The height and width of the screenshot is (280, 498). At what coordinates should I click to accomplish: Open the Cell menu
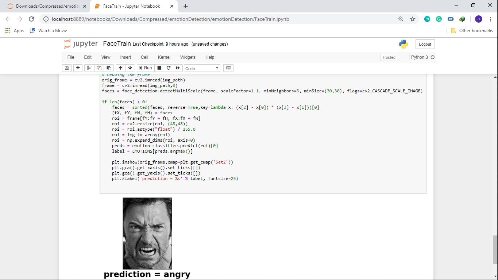[x=144, y=57]
